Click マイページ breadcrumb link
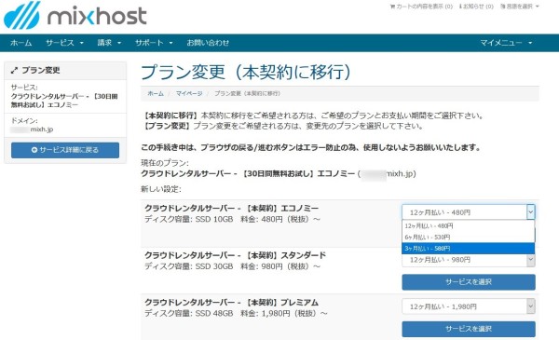Viewport: 559px width, 340px height. tap(189, 93)
